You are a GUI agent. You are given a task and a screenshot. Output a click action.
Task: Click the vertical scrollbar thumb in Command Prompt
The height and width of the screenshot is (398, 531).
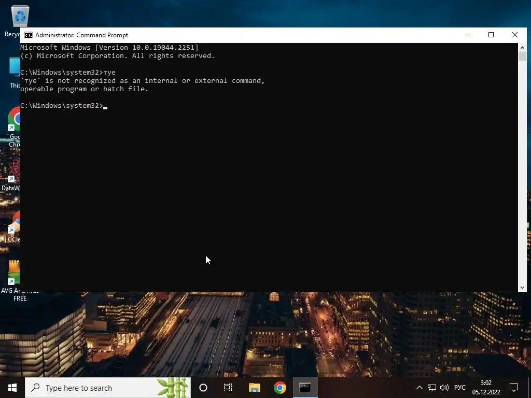click(522, 56)
